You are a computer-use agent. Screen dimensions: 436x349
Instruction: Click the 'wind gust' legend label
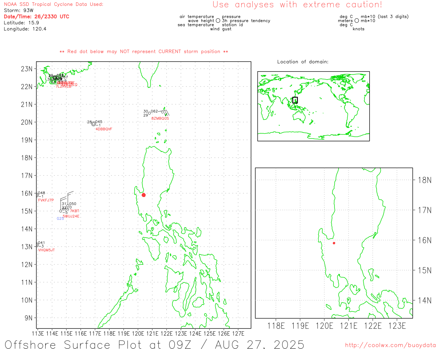tap(221, 29)
